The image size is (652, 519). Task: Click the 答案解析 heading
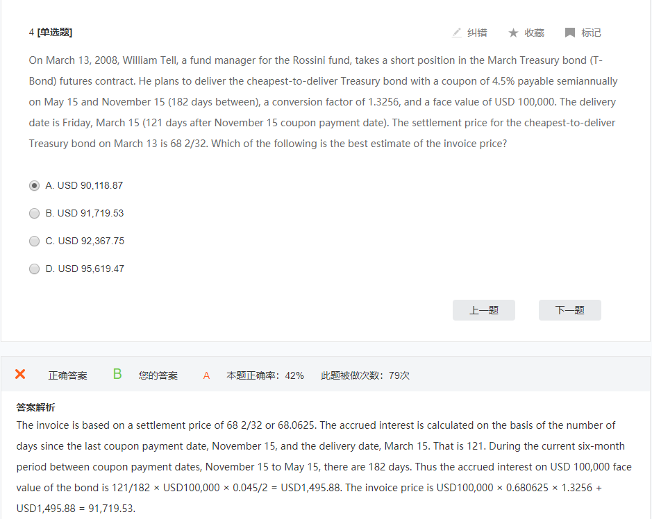point(36,407)
